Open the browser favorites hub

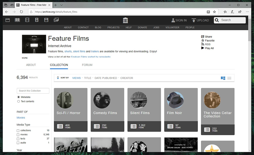(225, 12)
